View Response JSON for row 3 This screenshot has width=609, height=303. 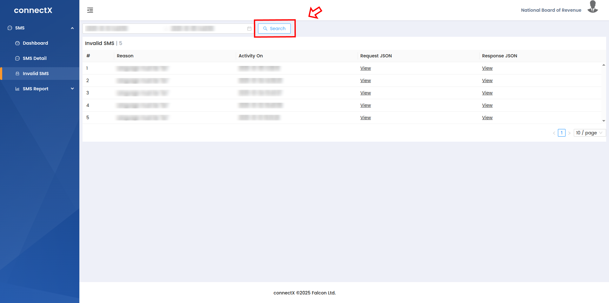tap(487, 93)
